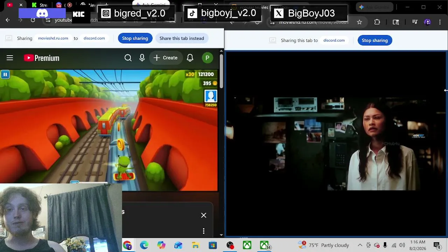Click the movie video player
This screenshot has width=448, height=252.
(x=336, y=144)
